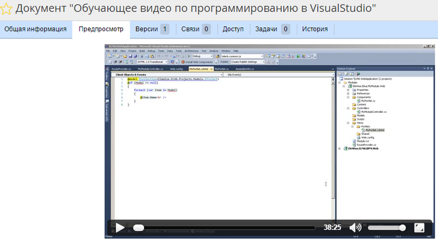Mute the video with the speaker icon
This screenshot has height=241, width=438.
(x=355, y=227)
